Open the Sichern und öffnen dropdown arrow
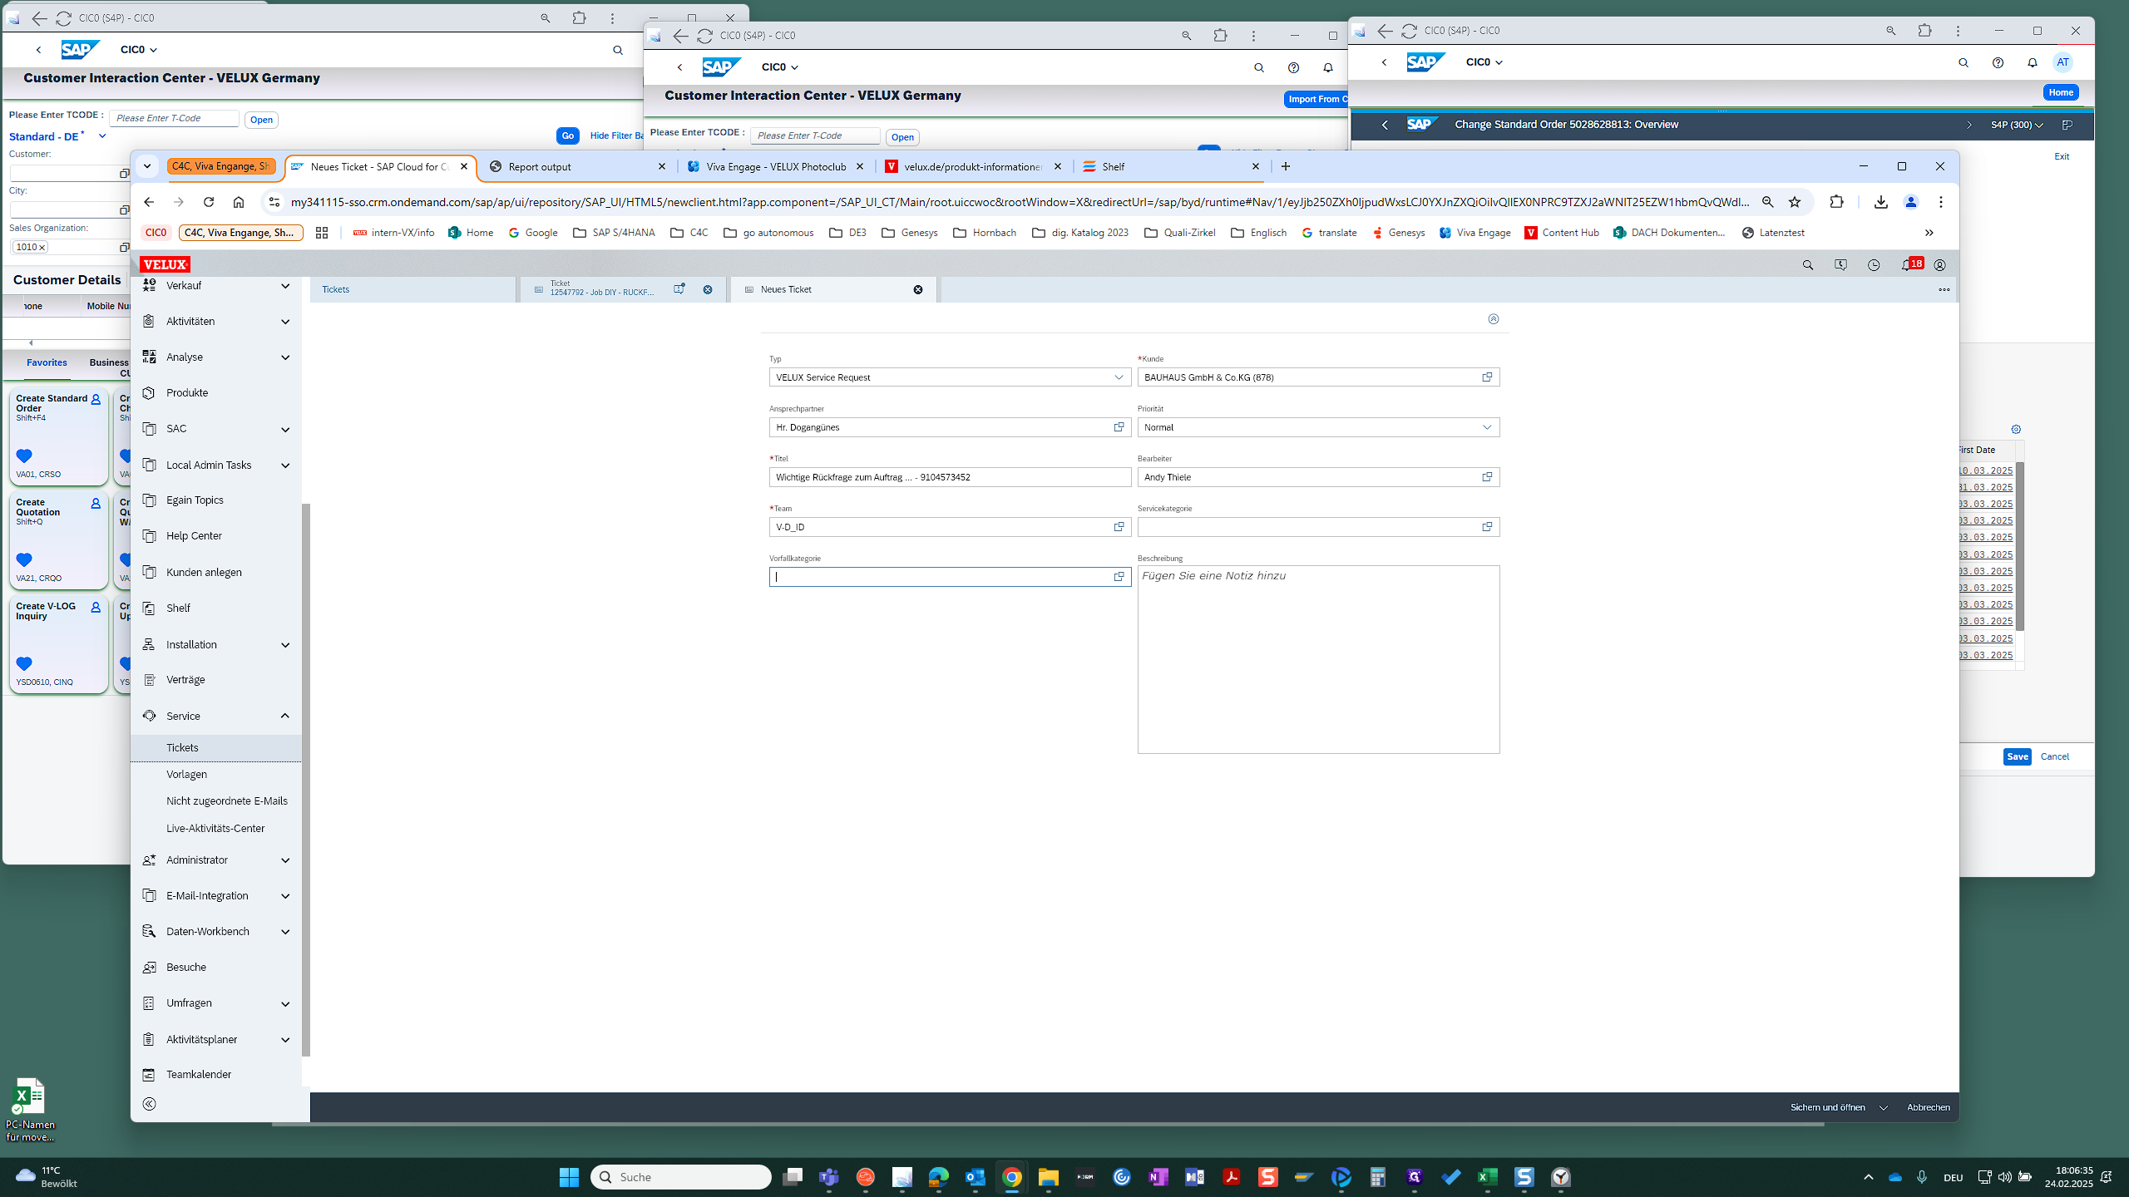Viewport: 2129px width, 1197px height. point(1884,1108)
